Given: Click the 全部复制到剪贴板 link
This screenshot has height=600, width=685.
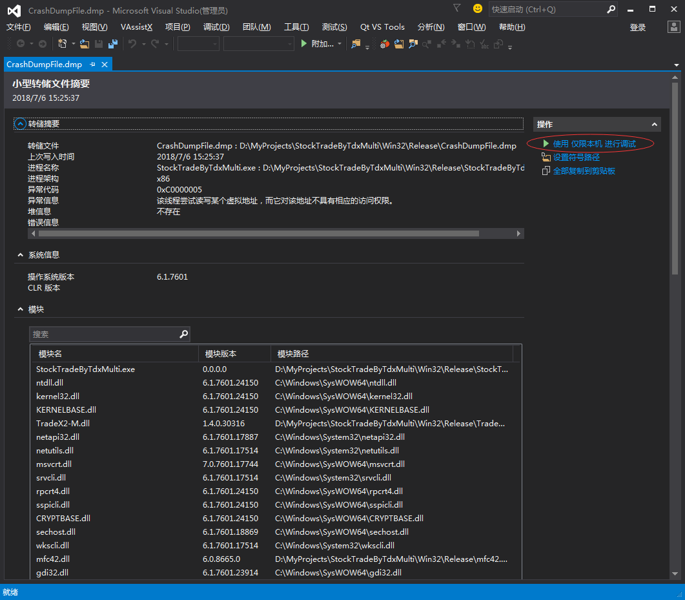Looking at the screenshot, I should click(x=584, y=171).
